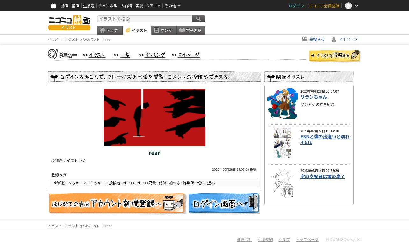The height and width of the screenshot is (248, 409).
Task: Click the 代償 tag
Action: pos(162,183)
